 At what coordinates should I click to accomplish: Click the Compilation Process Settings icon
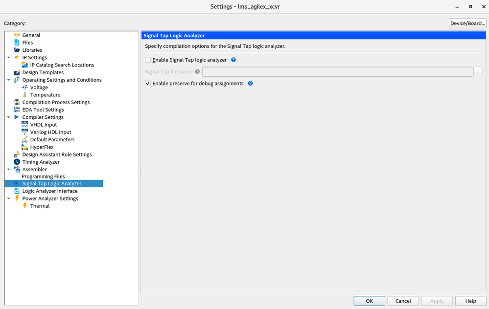(x=17, y=102)
